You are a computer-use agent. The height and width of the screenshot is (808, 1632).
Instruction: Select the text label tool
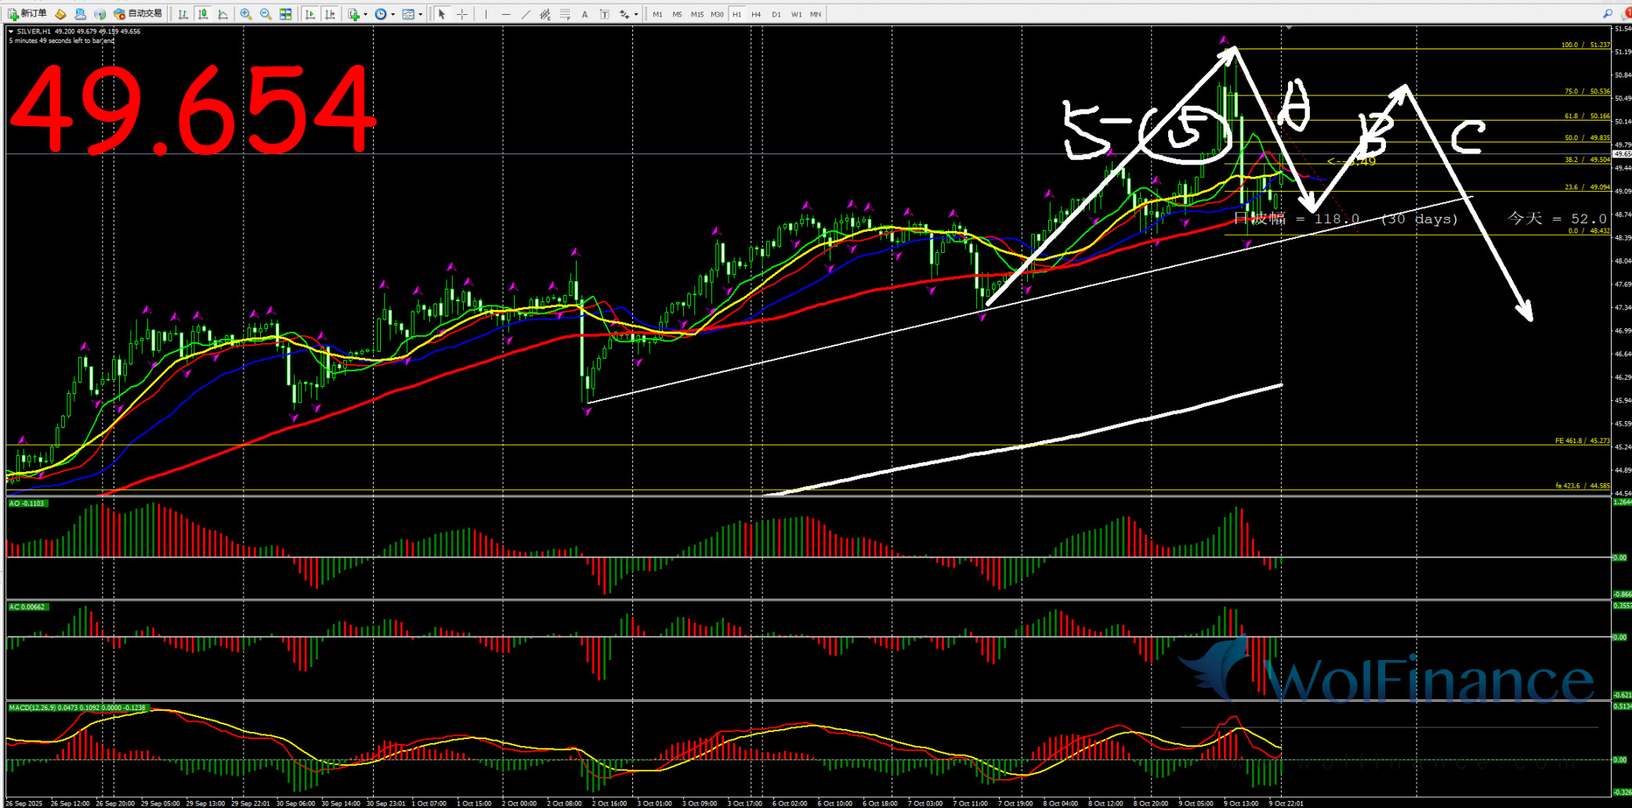pyautogui.click(x=584, y=14)
